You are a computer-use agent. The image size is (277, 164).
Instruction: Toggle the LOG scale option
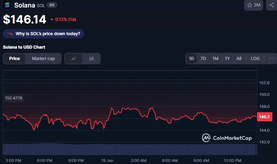(x=255, y=59)
